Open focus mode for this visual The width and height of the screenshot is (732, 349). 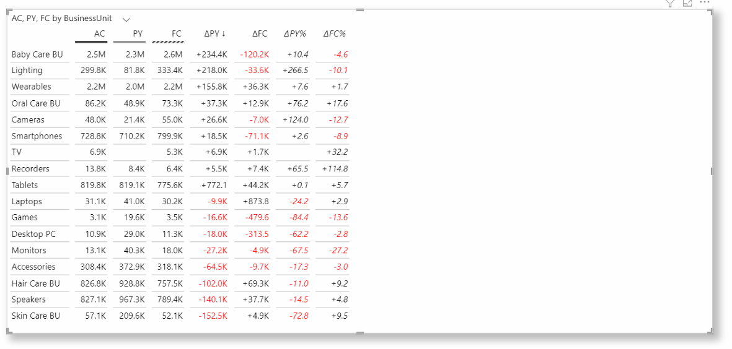pyautogui.click(x=687, y=3)
